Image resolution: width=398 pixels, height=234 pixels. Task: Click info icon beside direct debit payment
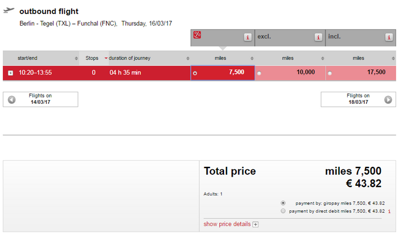[x=389, y=211]
